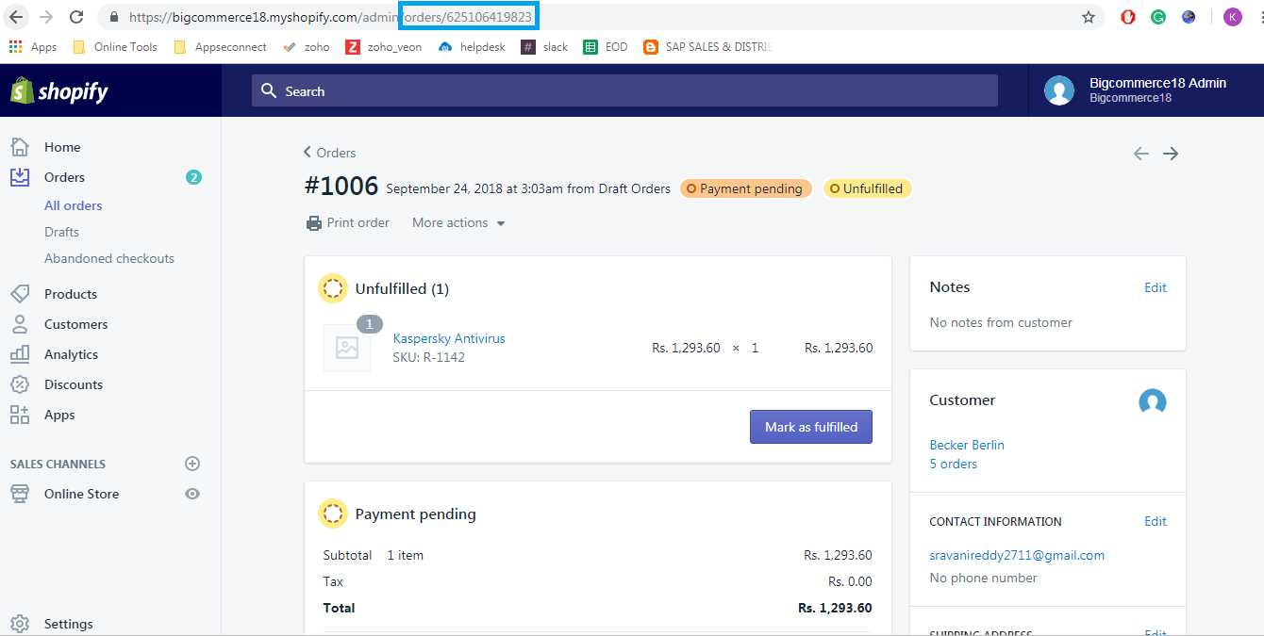Screen dimensions: 1264x636
Task: Click the Shopify logo
Action: [x=59, y=90]
